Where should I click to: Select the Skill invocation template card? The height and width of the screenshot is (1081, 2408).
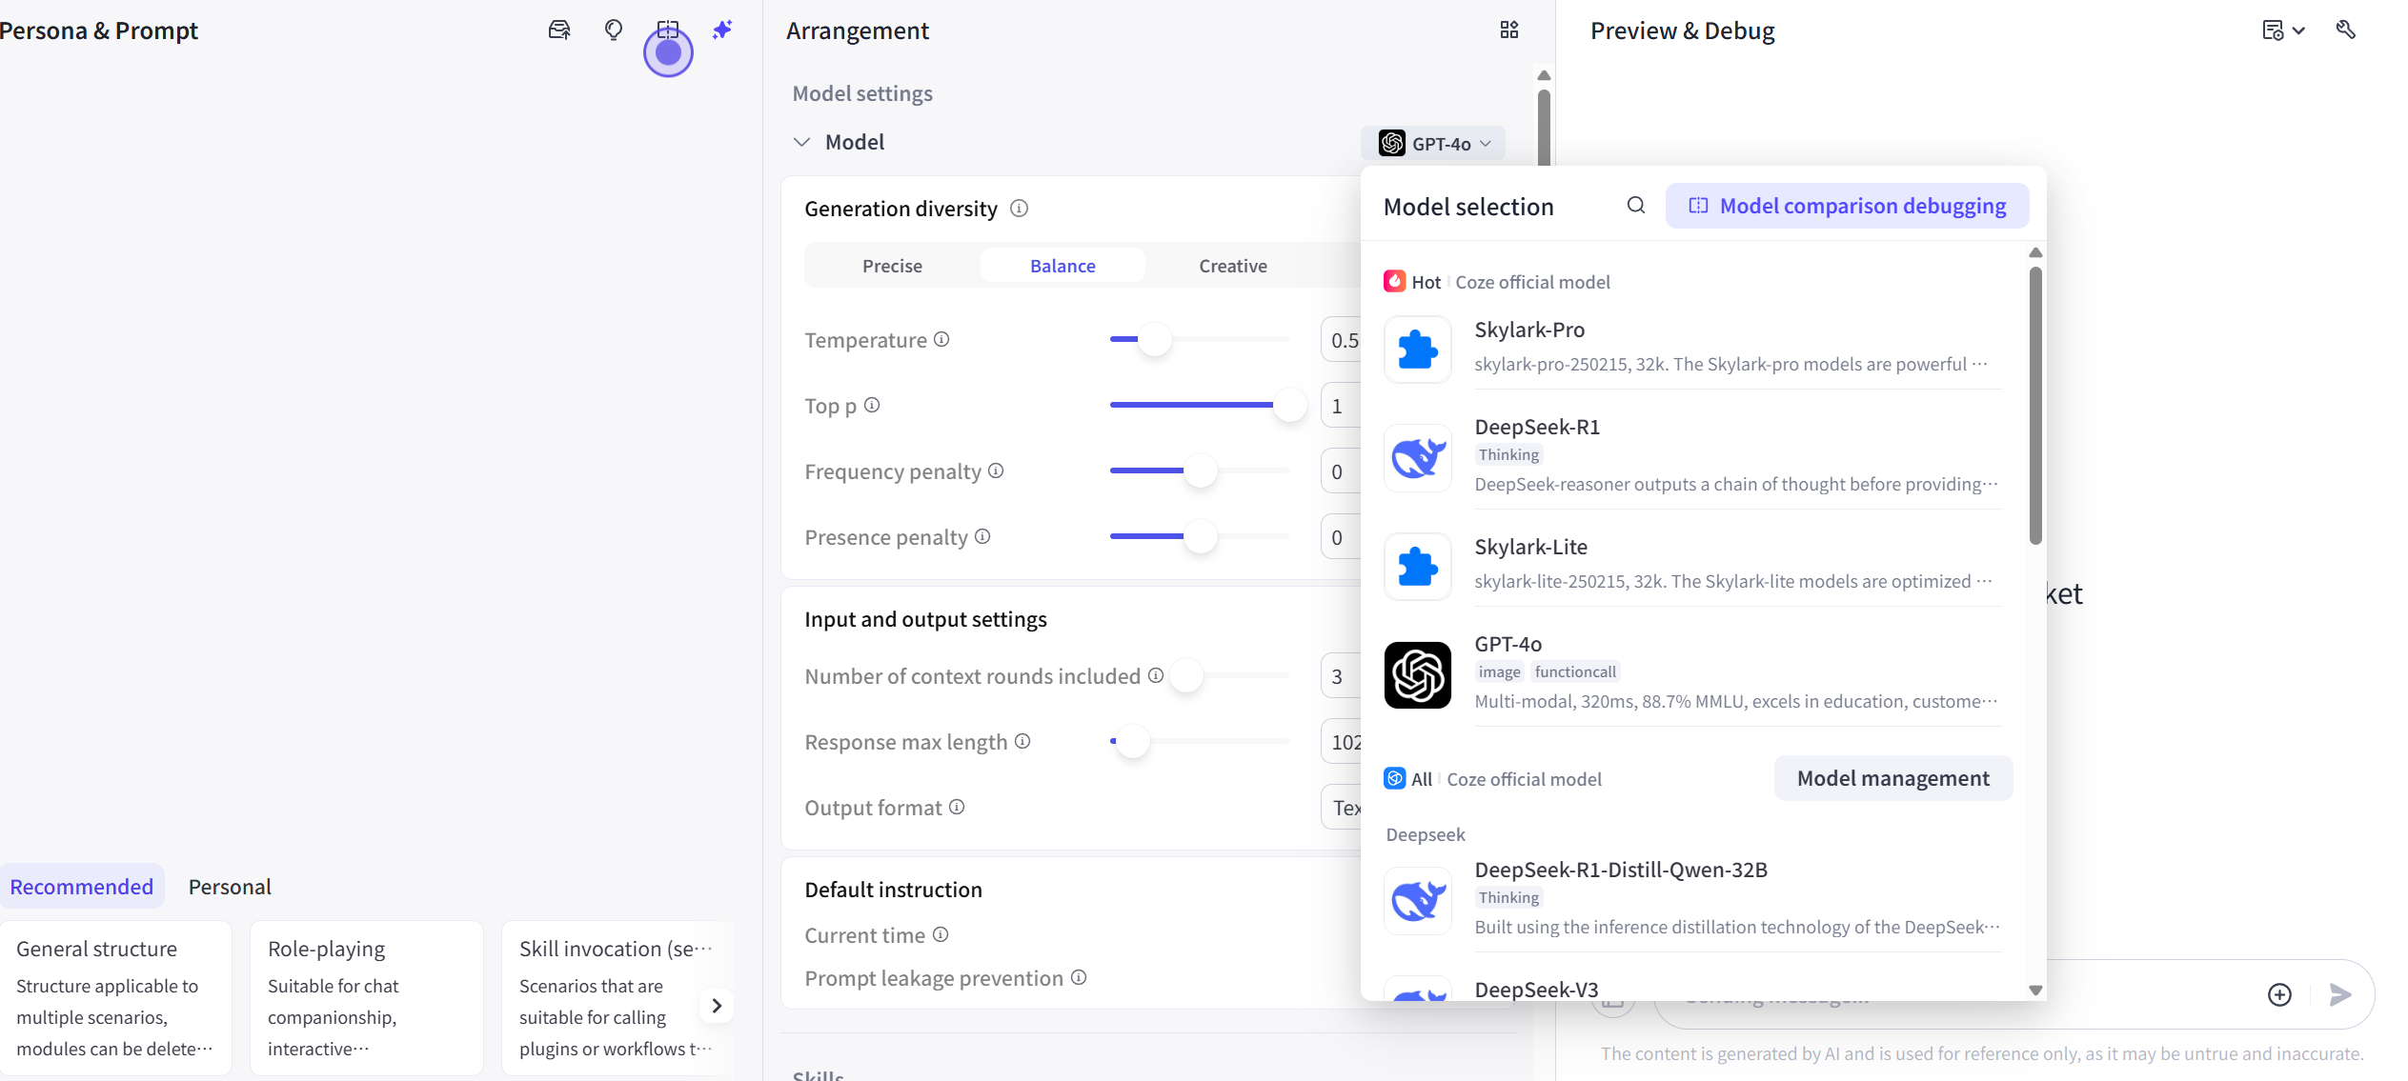617,998
